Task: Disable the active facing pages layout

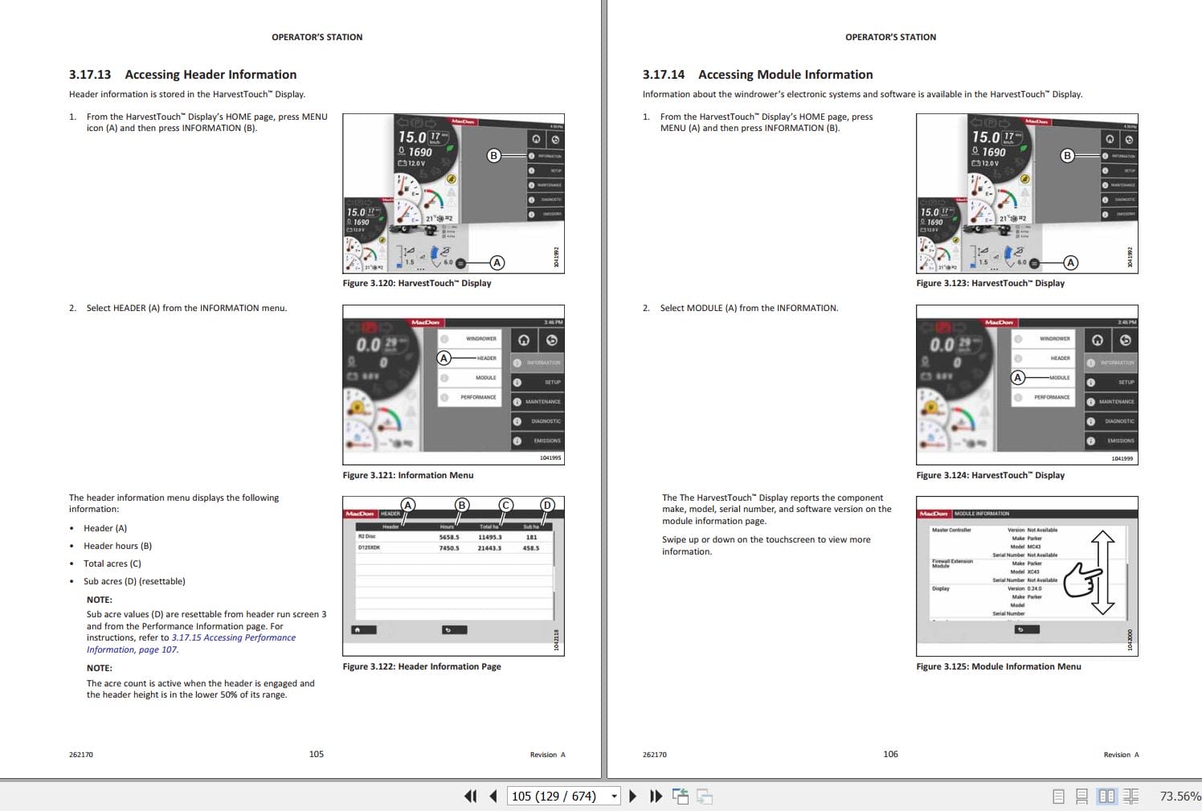Action: [x=1106, y=796]
